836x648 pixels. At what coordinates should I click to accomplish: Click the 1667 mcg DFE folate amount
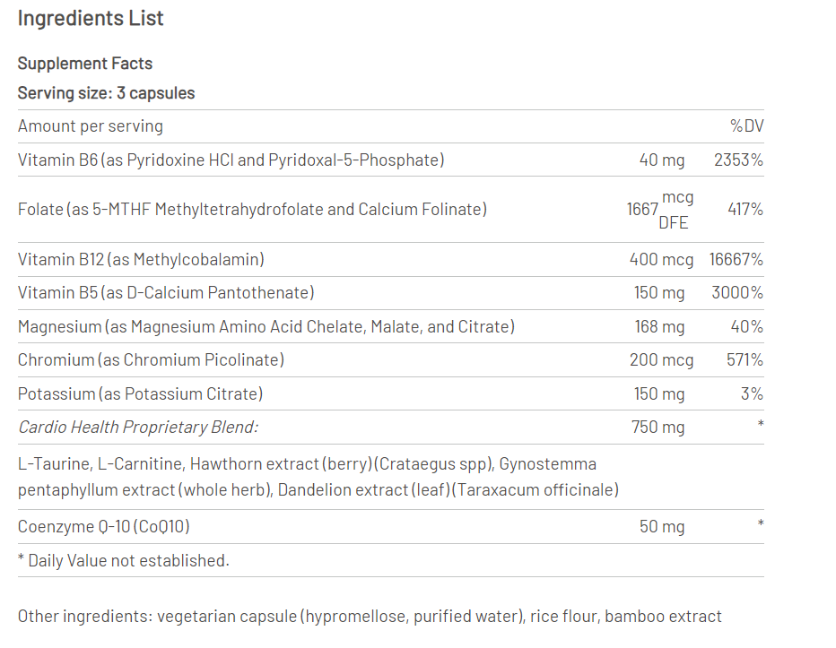tap(659, 210)
